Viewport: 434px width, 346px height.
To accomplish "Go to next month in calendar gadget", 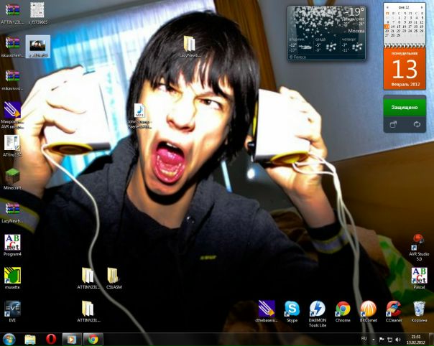I will pyautogui.click(x=423, y=6).
